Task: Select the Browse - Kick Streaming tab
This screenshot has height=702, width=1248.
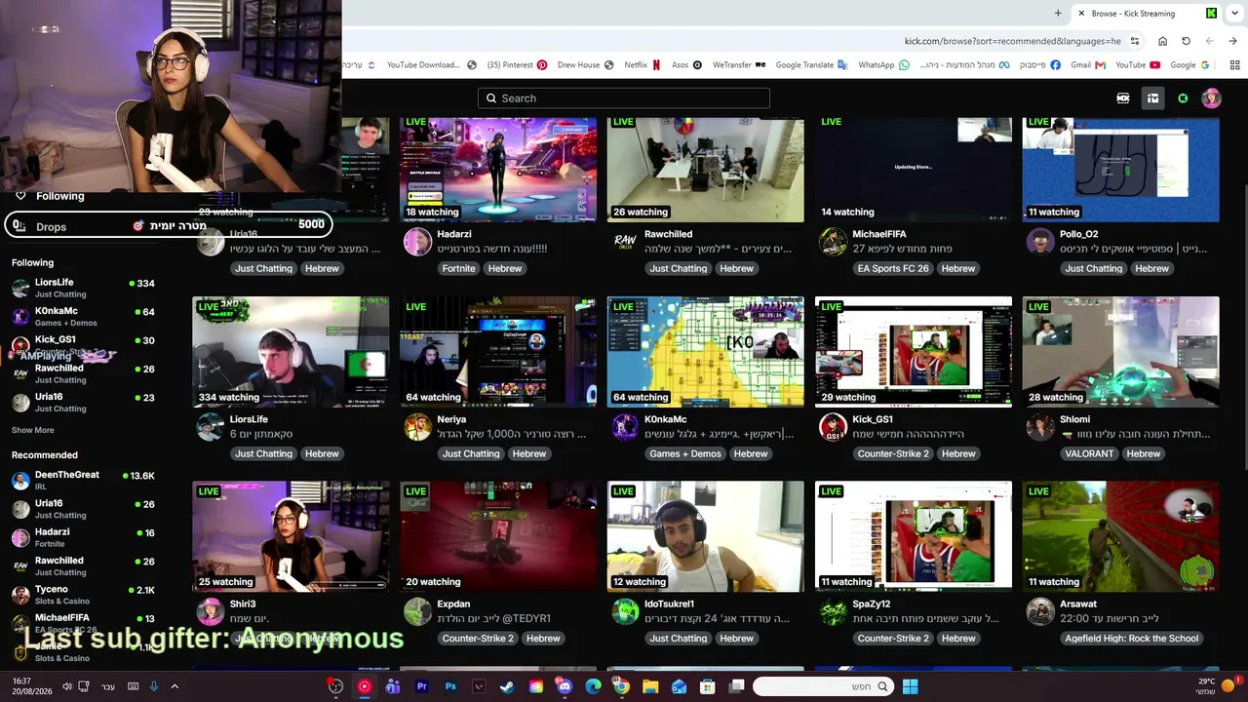Action: pyautogui.click(x=1147, y=14)
